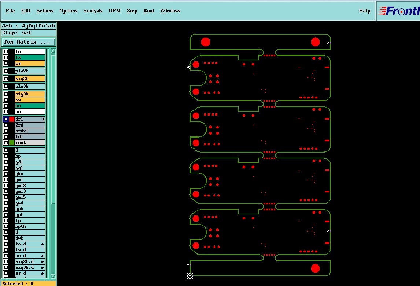The image size is (420, 286).
Task: Click the 'Job : 4g0qf001a0' label
Action: pyautogui.click(x=29, y=26)
